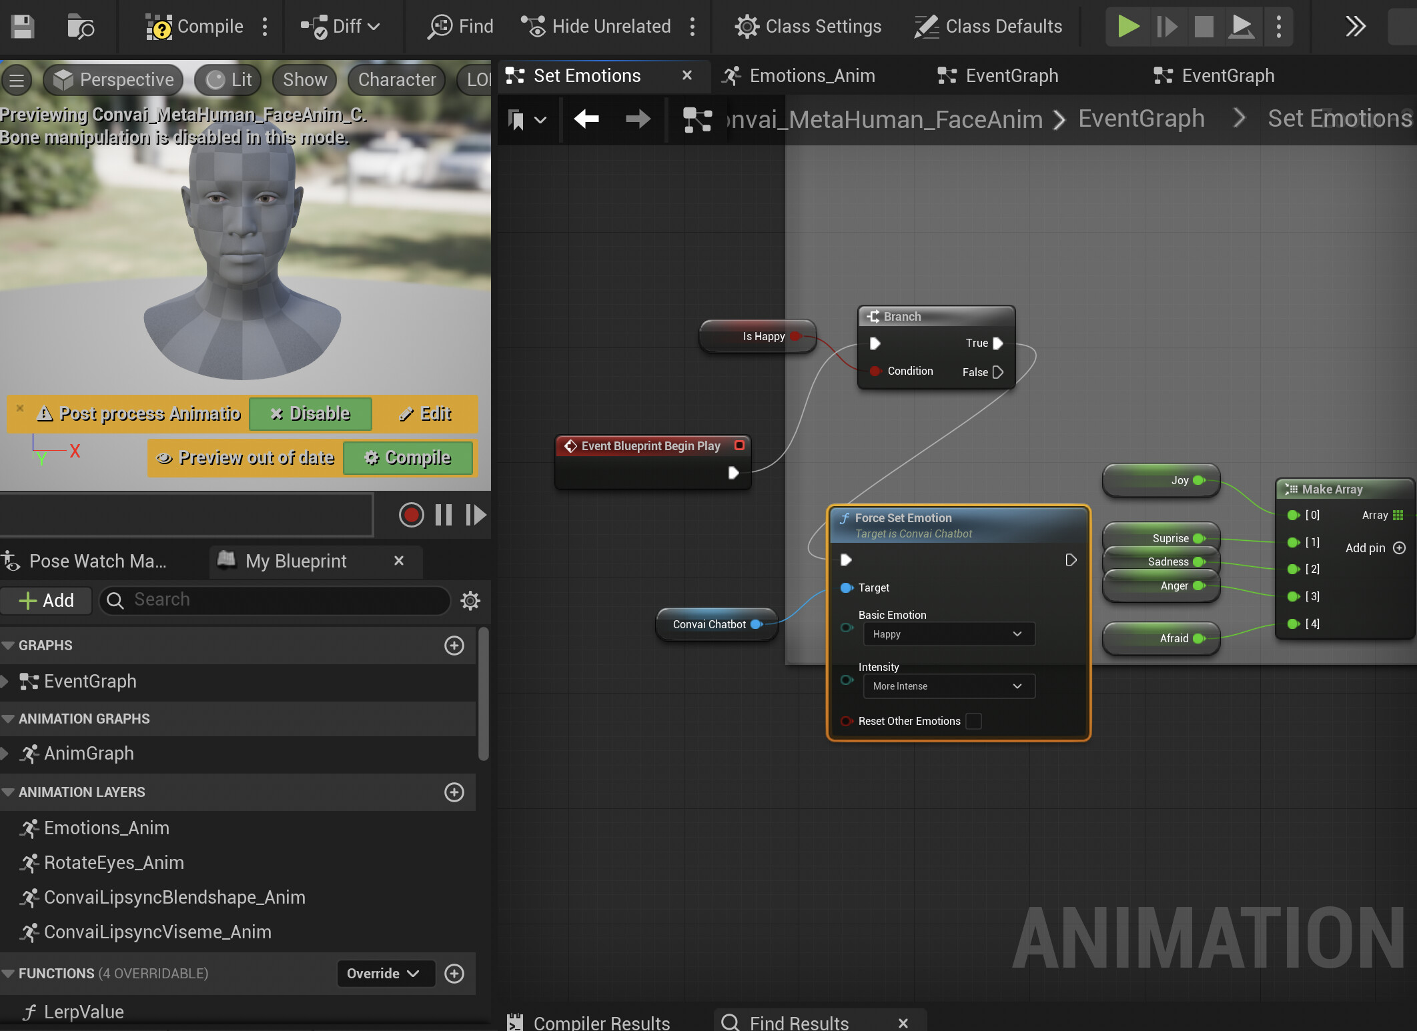1417x1031 pixels.
Task: Disable the Post process Animation
Action: point(310,413)
